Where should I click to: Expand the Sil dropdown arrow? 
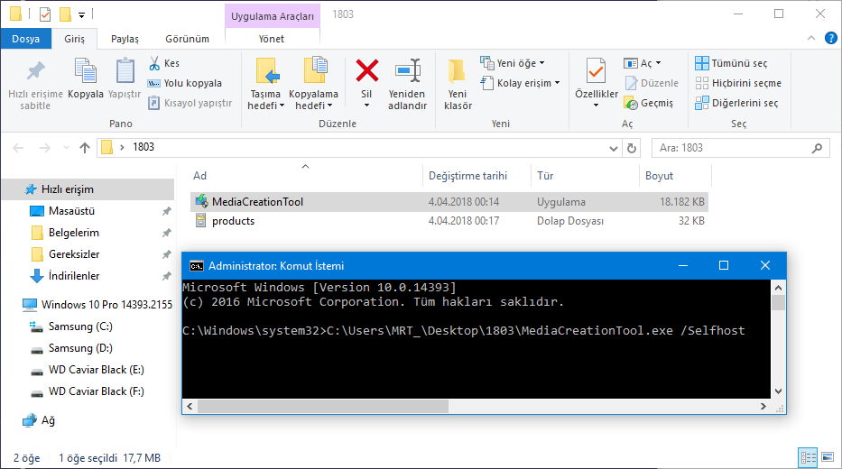[366, 106]
